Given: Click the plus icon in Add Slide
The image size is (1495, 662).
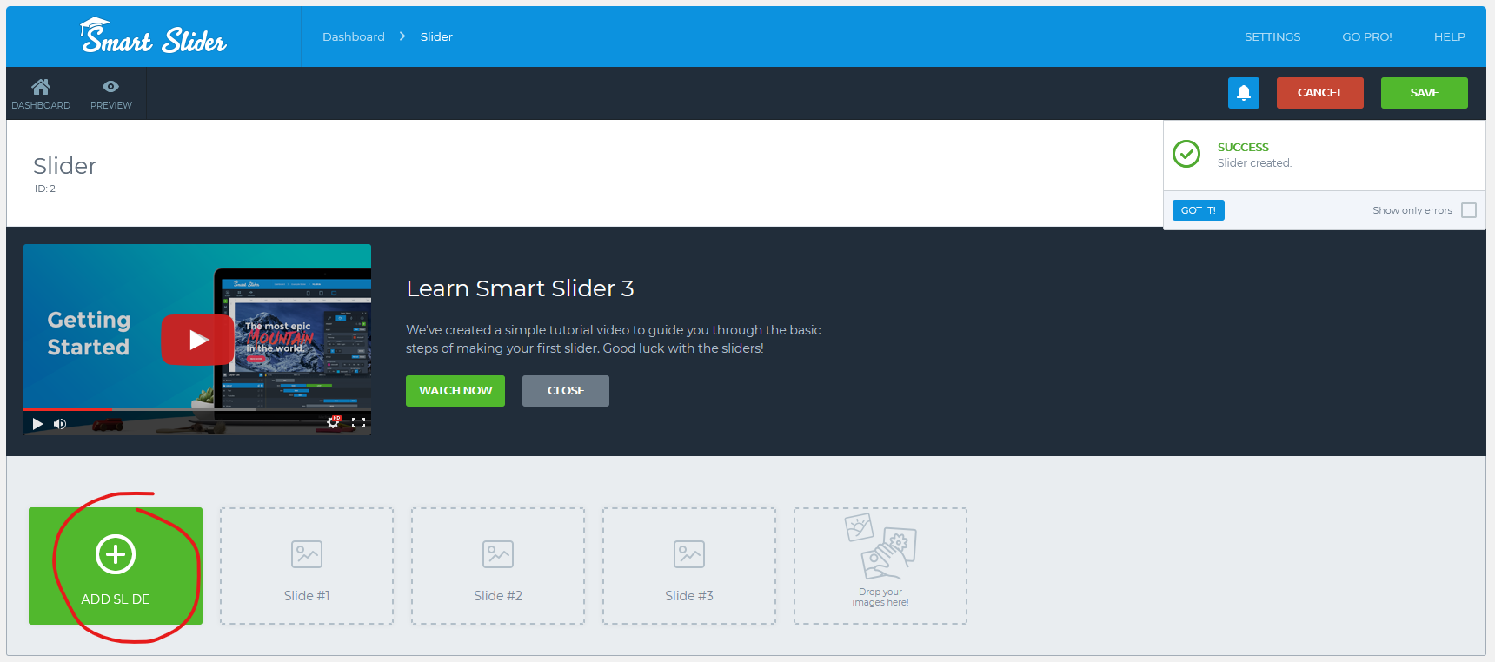Looking at the screenshot, I should (x=116, y=554).
